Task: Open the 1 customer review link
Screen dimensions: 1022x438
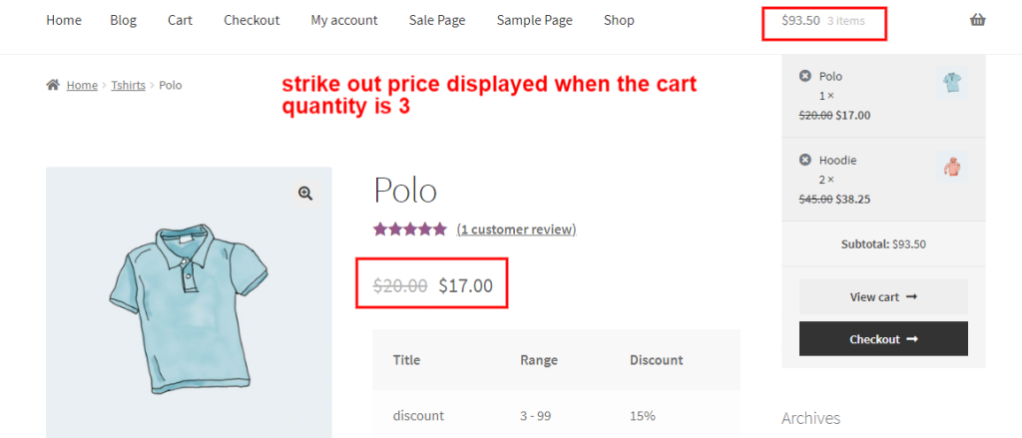Action: coord(516,229)
